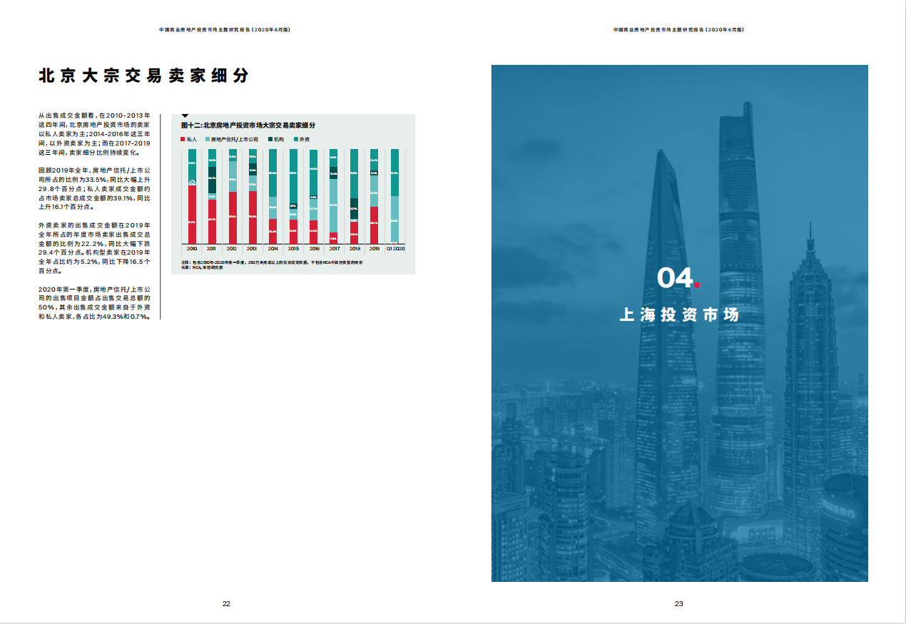
Task: Select the 2017 bar in the chart
Action: point(333,197)
